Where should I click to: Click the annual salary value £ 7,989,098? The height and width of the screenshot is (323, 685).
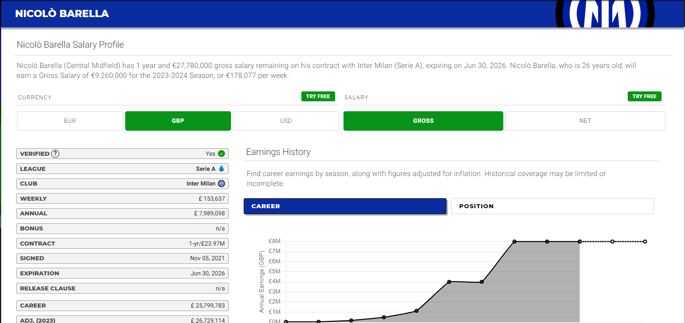tap(210, 213)
